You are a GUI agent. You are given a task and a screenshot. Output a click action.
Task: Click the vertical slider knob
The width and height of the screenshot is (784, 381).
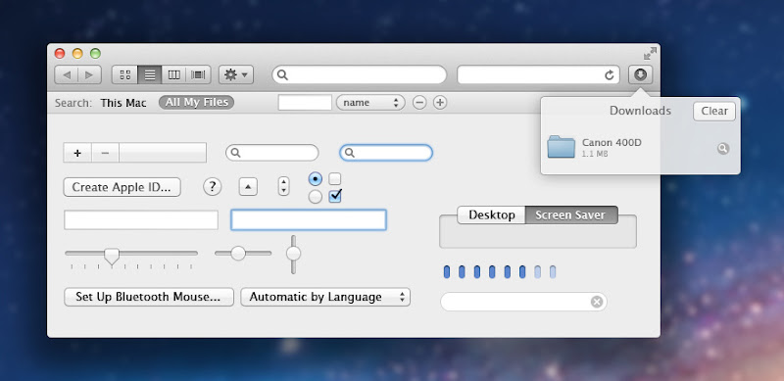tap(293, 254)
